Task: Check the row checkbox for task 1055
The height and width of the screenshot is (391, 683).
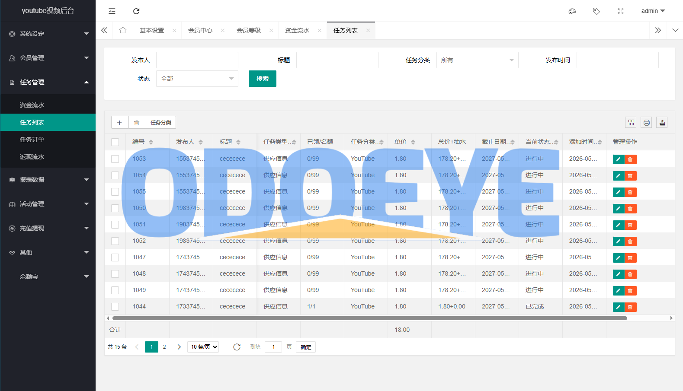Action: 115,192
